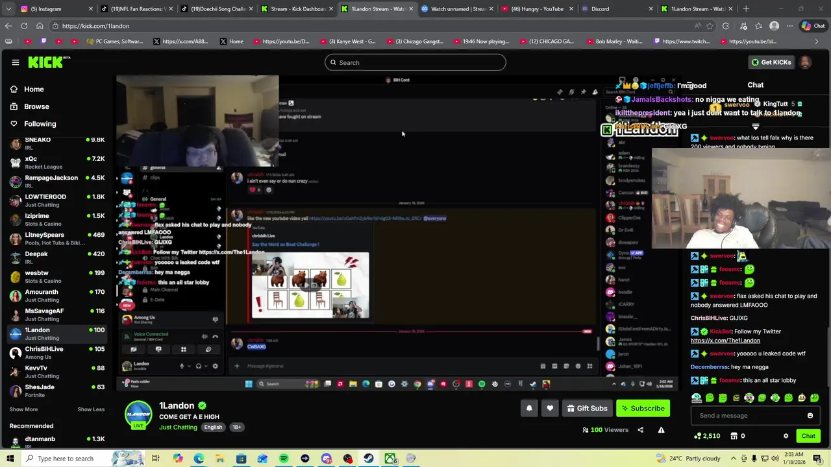
Task: Show hidden system tray icons chevron
Action: click(x=733, y=459)
